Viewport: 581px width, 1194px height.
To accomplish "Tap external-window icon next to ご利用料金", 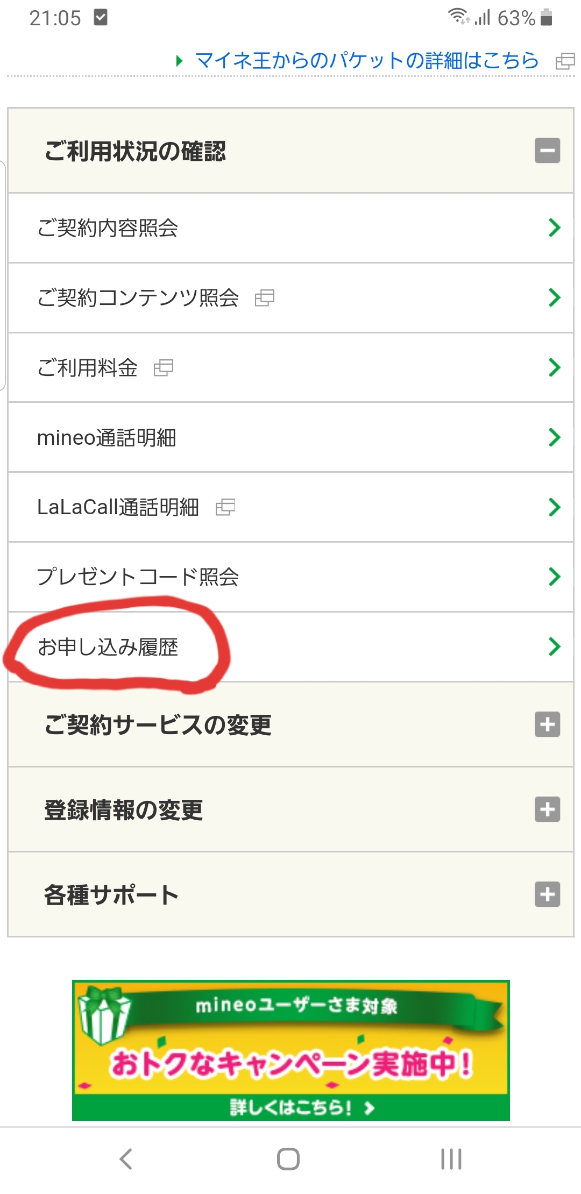I will pyautogui.click(x=164, y=368).
